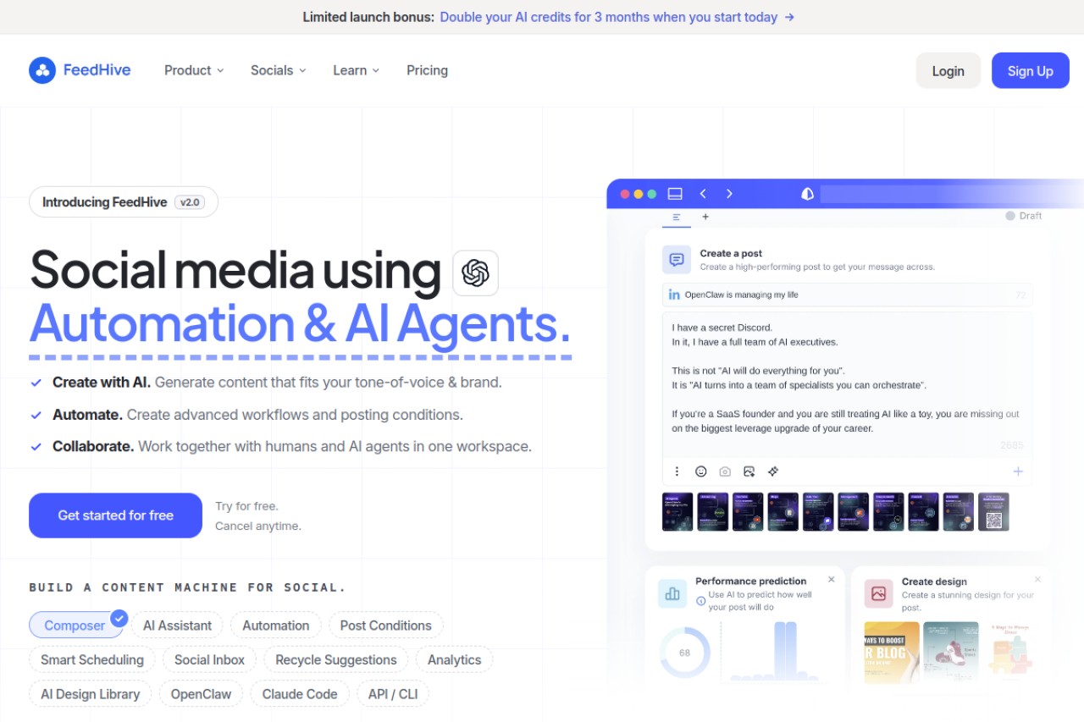Select the Social Inbox feature chip
Image resolution: width=1084 pixels, height=722 pixels.
coord(209,660)
